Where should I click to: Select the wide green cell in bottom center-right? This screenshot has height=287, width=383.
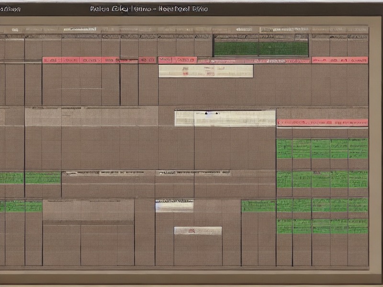(x=259, y=206)
